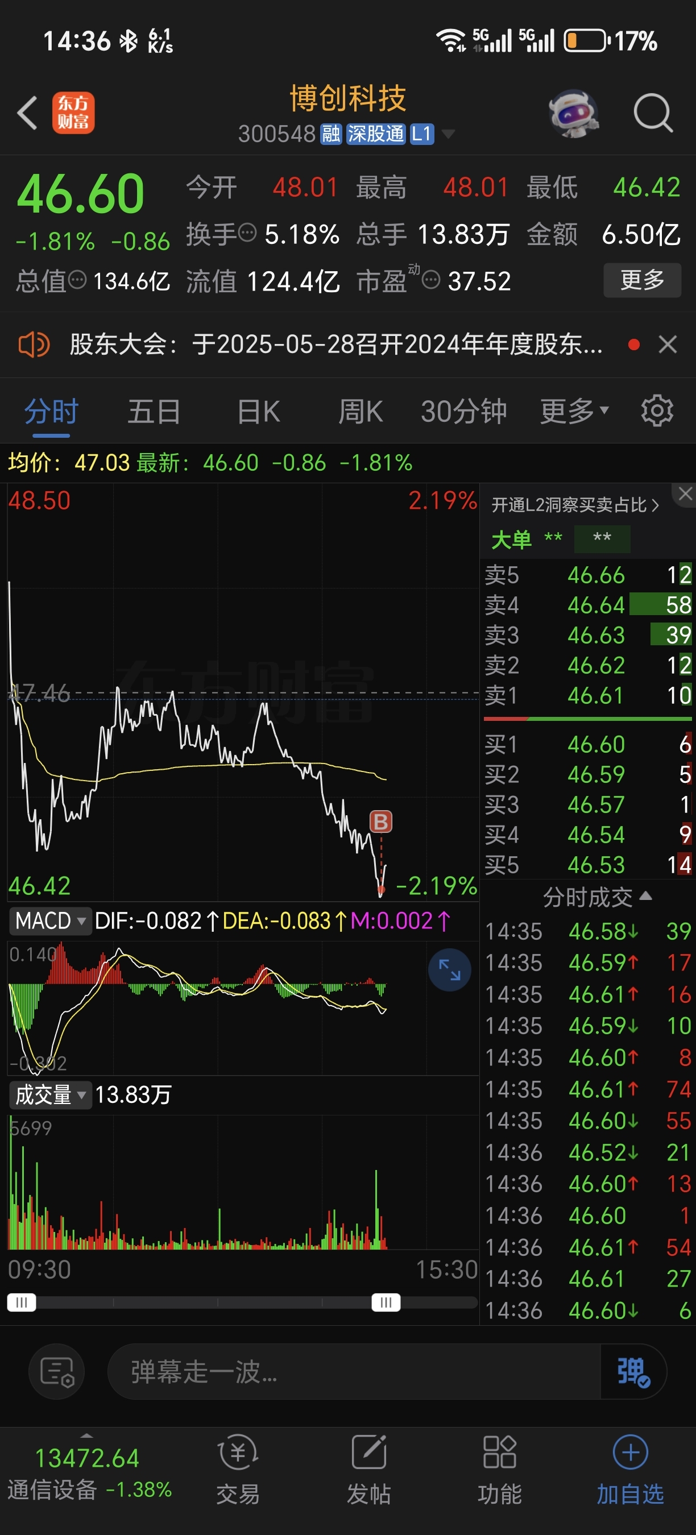696x1535 pixels.
Task: Open 功能 functions button
Action: 499,1470
